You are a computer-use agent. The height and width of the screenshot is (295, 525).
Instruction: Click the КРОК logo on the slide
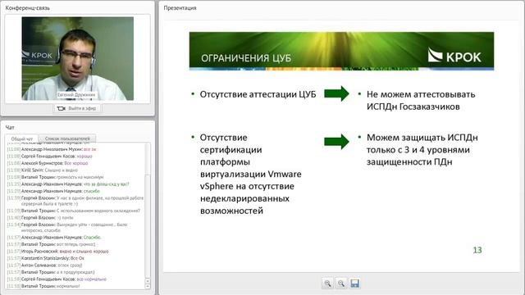click(454, 56)
